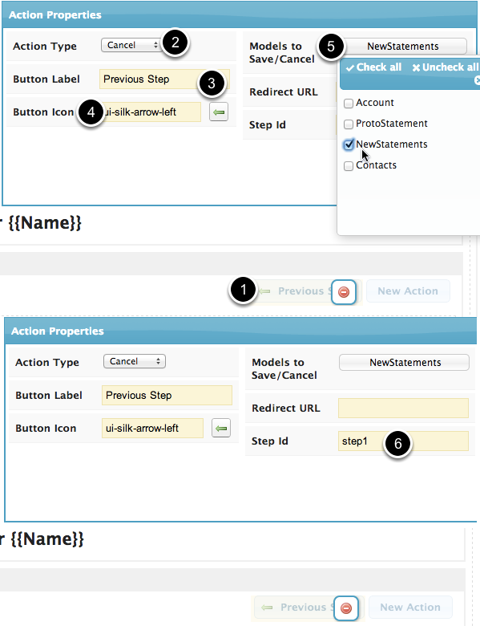
Task: Tick the ProtoStatement checkbox
Action: tap(349, 124)
